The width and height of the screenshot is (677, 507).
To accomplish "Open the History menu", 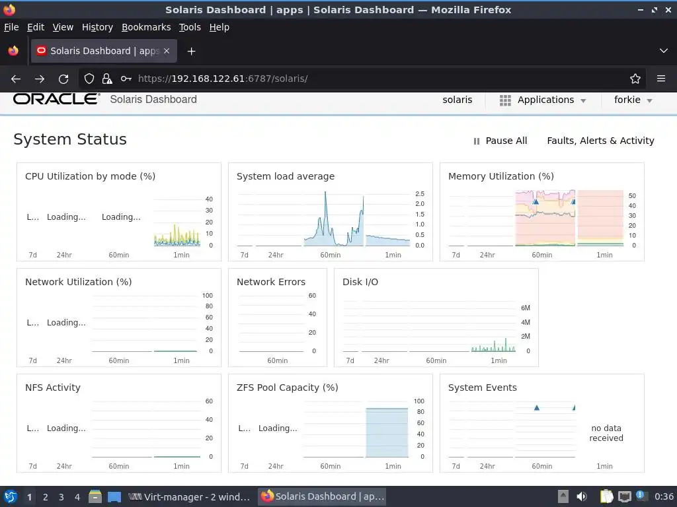I will 97,27.
